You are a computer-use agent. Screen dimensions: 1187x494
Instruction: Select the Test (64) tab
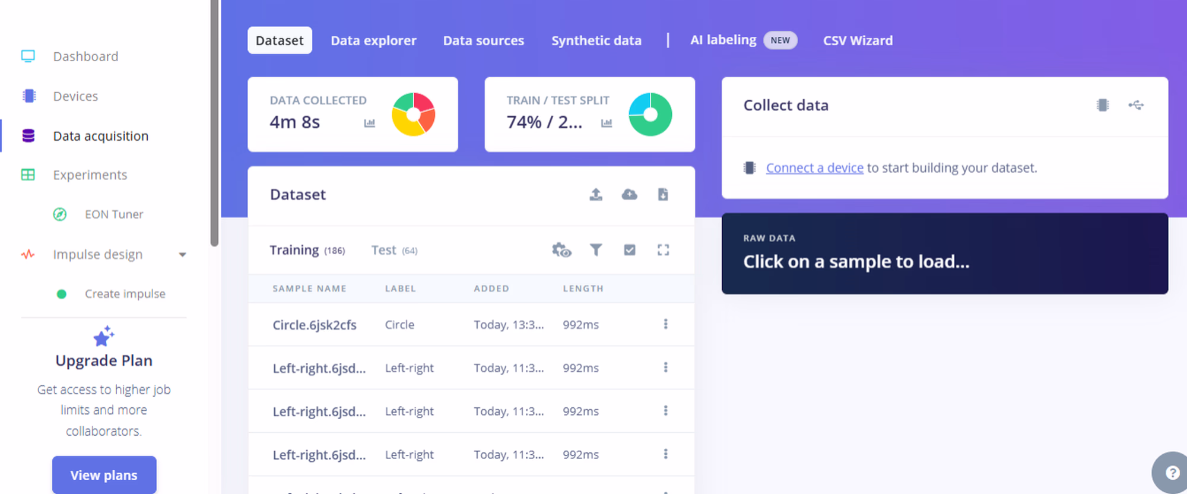(395, 250)
